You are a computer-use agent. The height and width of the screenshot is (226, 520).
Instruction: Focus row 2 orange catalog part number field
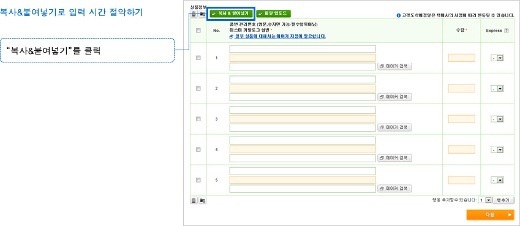303,88
